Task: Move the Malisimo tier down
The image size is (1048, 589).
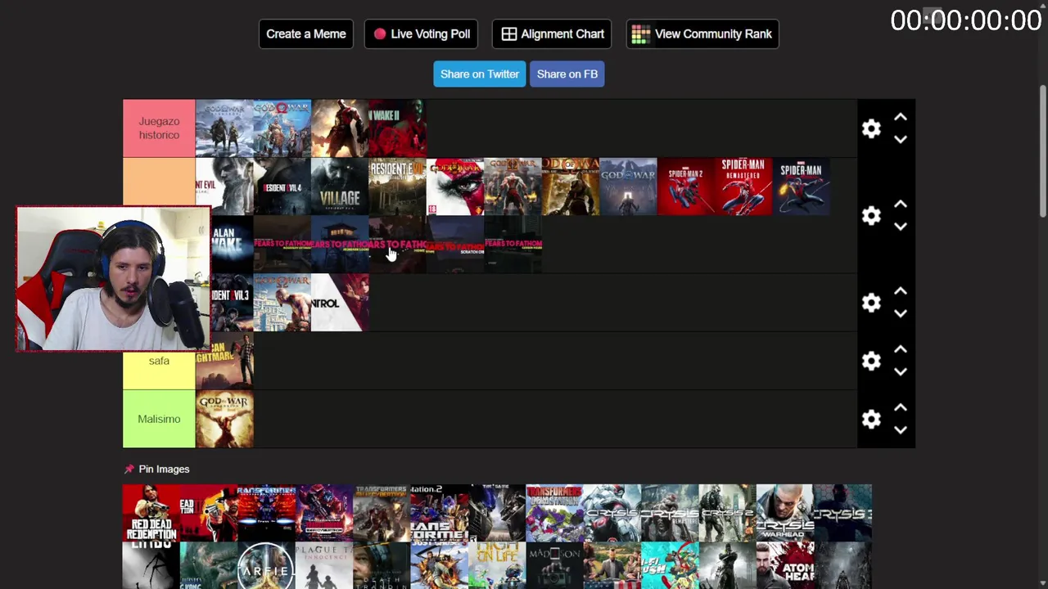Action: coord(901,429)
